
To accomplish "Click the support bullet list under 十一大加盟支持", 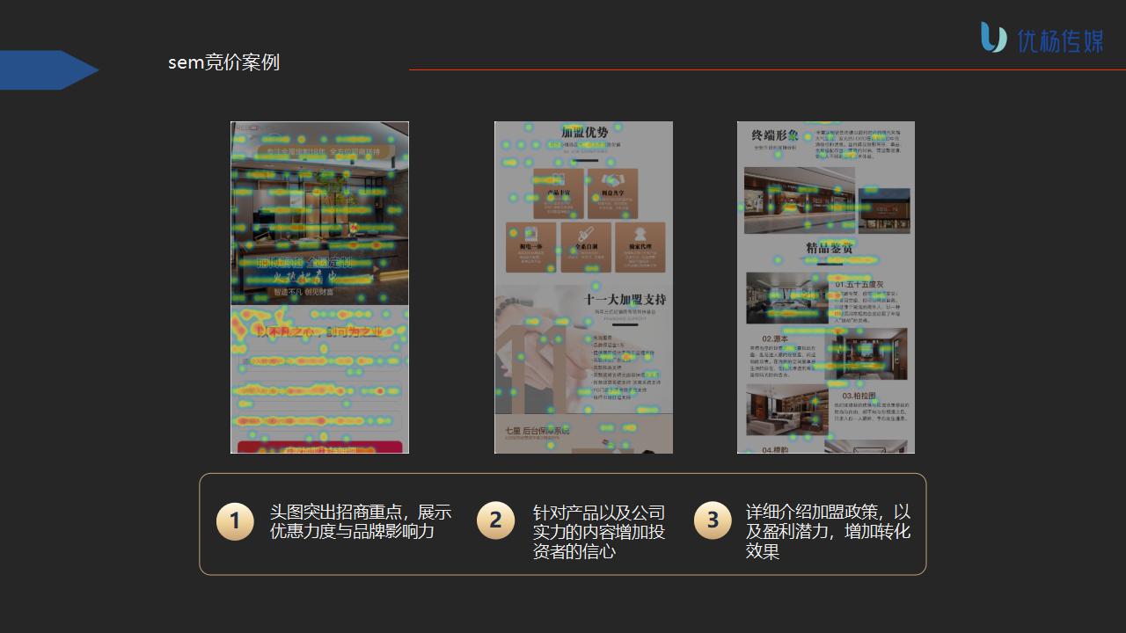I will pos(625,367).
